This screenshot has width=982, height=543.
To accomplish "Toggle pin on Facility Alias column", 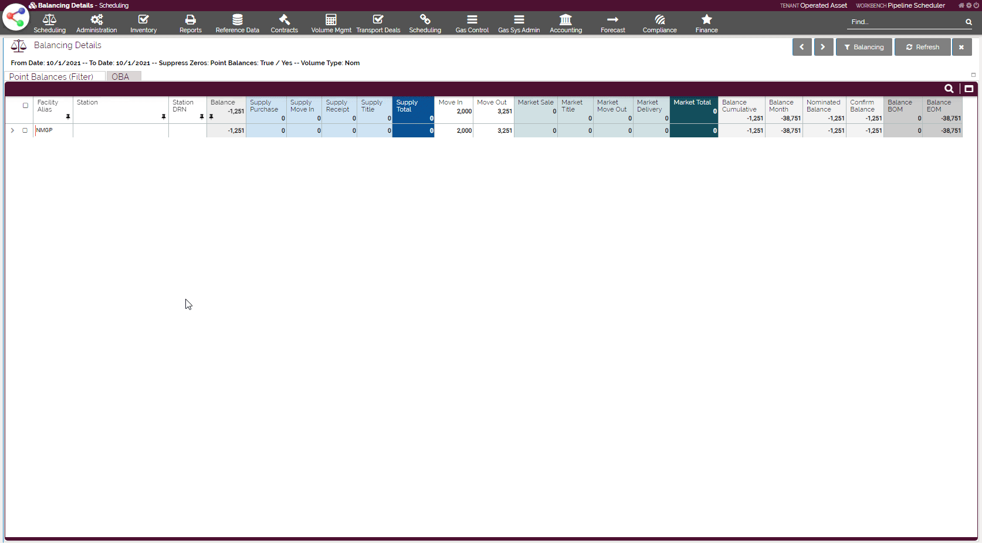I will [68, 117].
